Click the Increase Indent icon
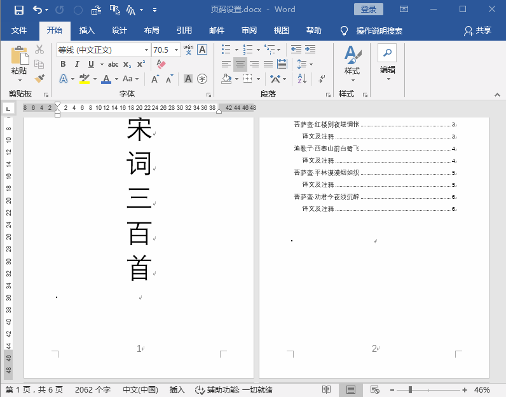506x397 pixels. coord(310,50)
